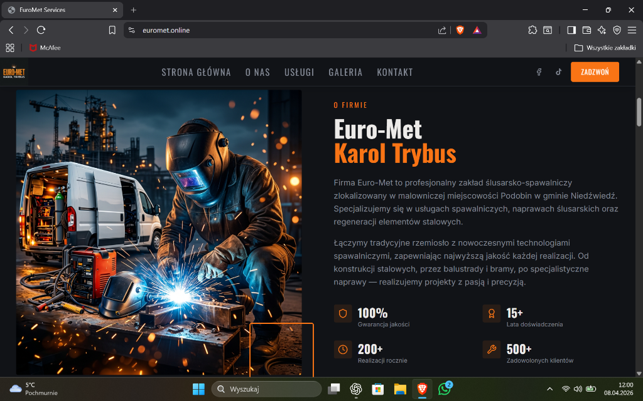Navigate to STRONA GŁÓWNA

click(196, 73)
